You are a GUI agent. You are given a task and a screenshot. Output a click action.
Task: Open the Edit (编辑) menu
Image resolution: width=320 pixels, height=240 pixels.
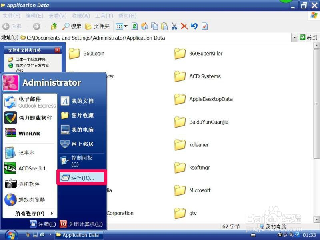point(34,16)
